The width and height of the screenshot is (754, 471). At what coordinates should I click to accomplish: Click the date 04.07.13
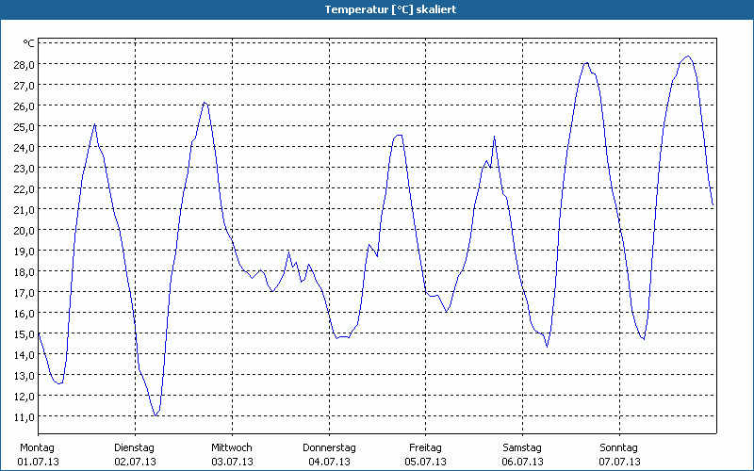click(329, 462)
